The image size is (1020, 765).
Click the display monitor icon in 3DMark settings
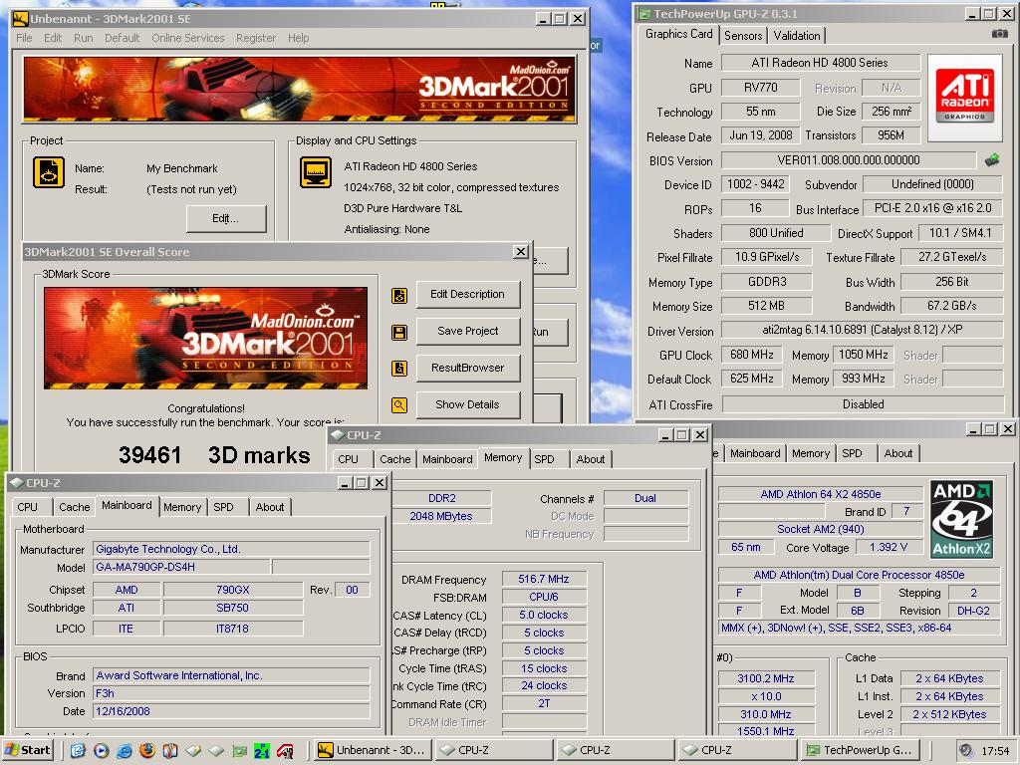(x=316, y=172)
